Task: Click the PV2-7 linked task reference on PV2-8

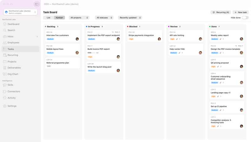Action: (x=240, y=46)
